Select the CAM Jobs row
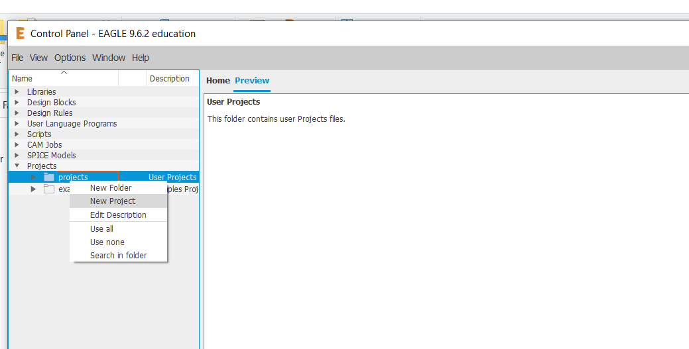This screenshot has width=689, height=349. coord(103,144)
